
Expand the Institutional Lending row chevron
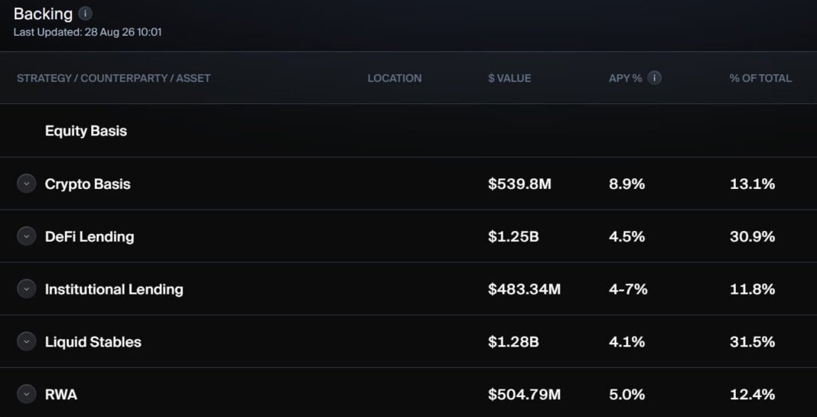27,288
